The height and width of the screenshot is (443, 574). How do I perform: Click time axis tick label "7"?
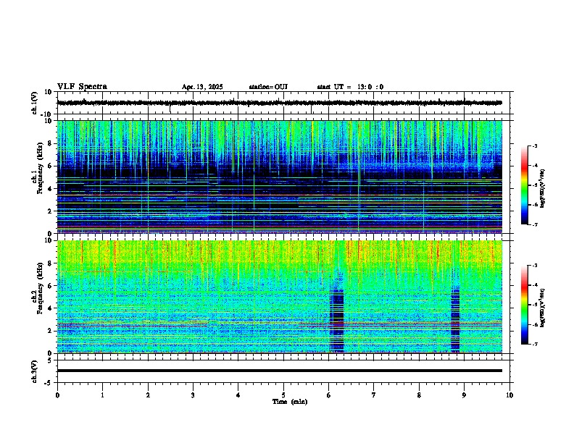[374, 395]
